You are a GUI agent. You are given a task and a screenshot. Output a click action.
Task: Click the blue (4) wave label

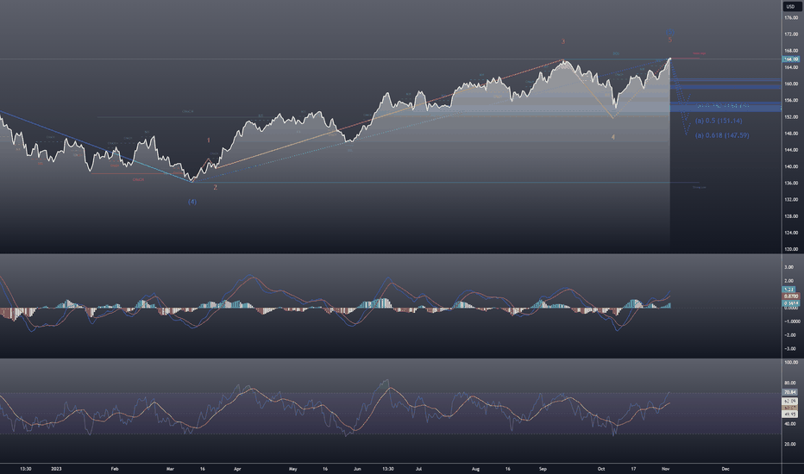coord(192,202)
